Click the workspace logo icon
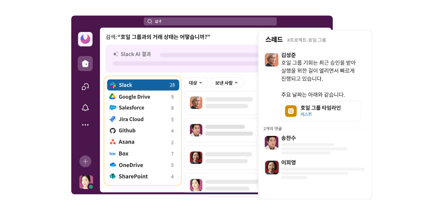Viewport: 427px width, 213px height. pyautogui.click(x=85, y=39)
